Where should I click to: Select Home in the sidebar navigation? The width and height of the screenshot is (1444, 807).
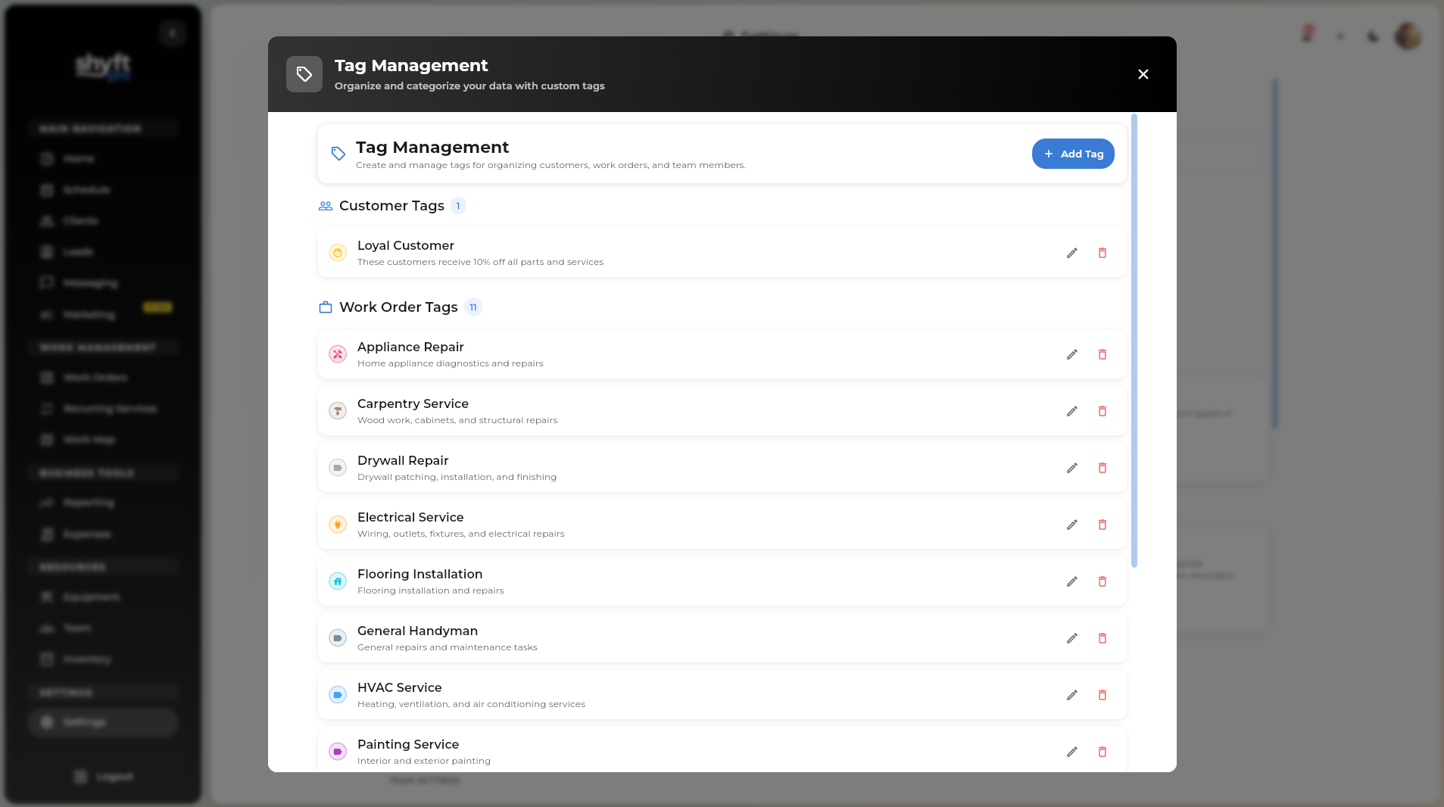(x=77, y=158)
